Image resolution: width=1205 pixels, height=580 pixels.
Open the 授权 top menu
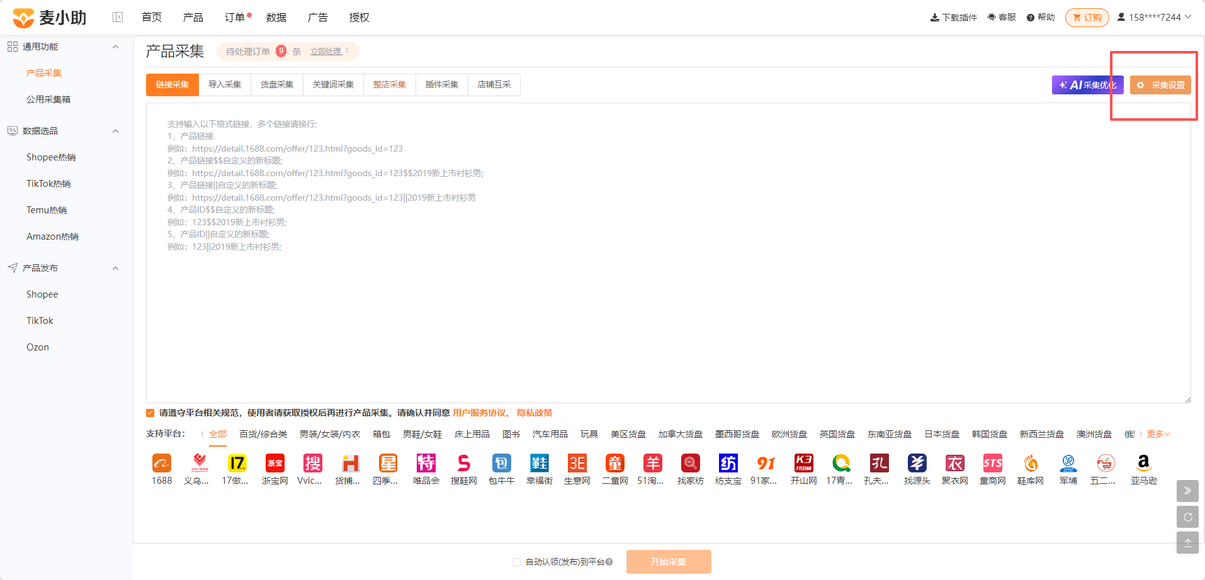(x=359, y=17)
